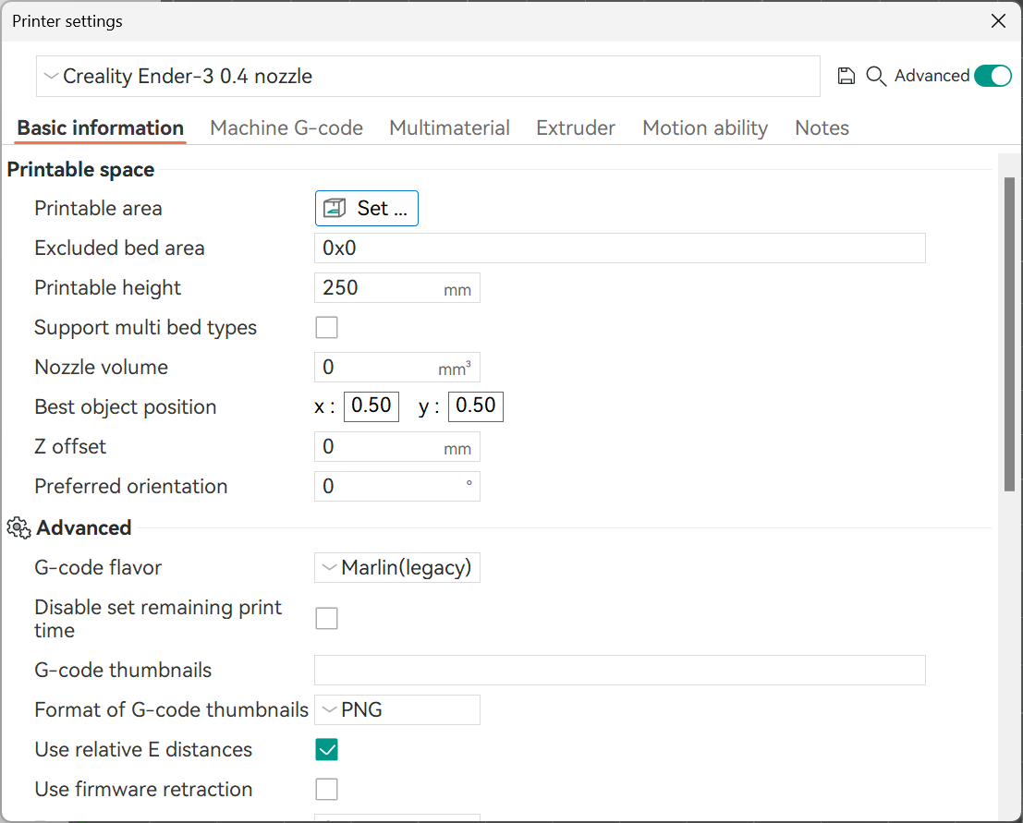
Task: Enable Support multi bed types checkbox
Action: point(326,327)
